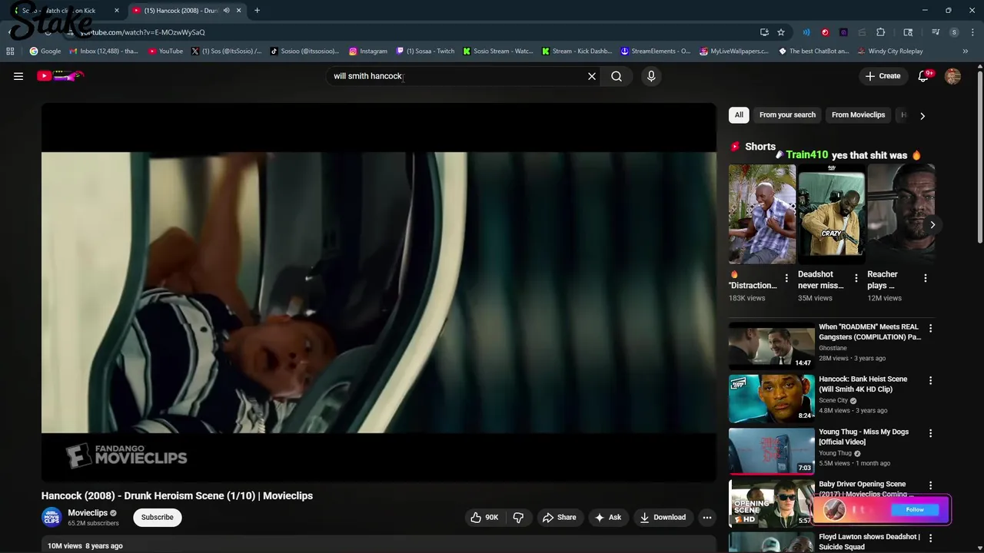This screenshot has height=553, width=984.
Task: Download the video
Action: click(x=663, y=517)
